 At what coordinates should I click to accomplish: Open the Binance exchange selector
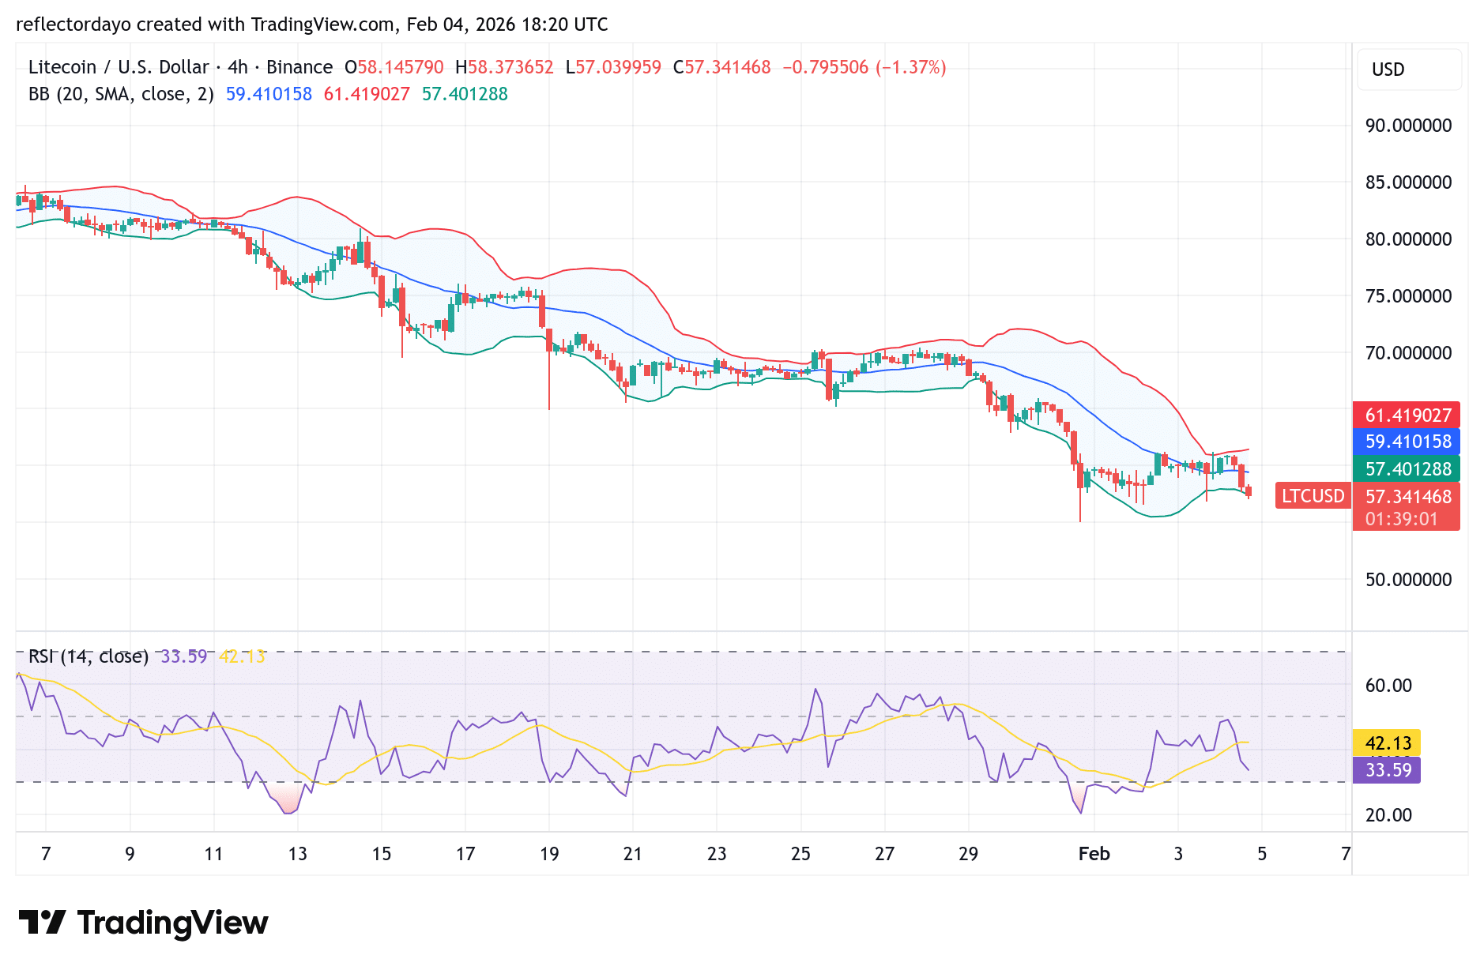298,67
